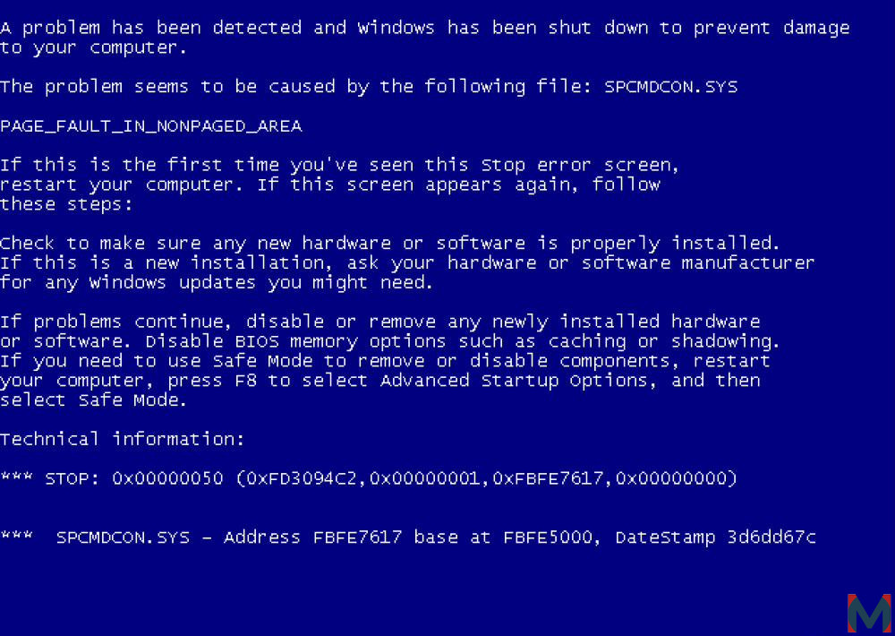Screen dimensions: 895x636
Task: Click the DateStamp value 3d6dd67c
Action: click(x=771, y=537)
